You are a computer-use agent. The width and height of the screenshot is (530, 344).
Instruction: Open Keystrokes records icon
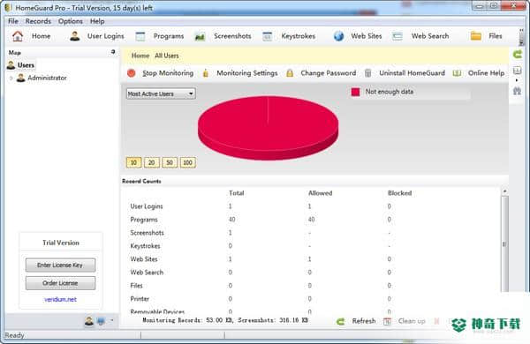pos(268,36)
